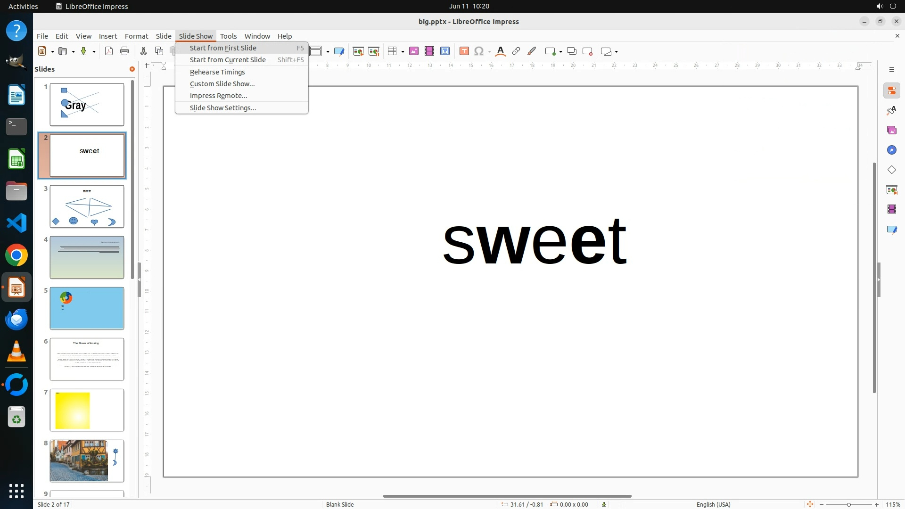Toggle the document modified save indicator

pos(604,504)
